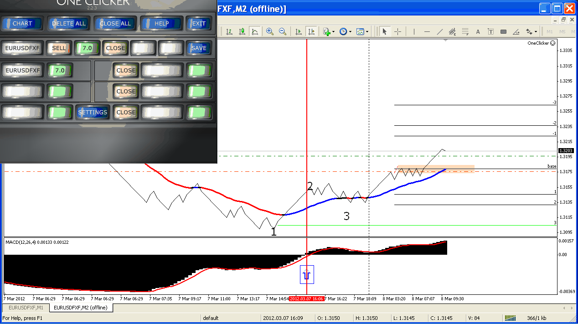Switch to candlestick chart icon
Viewport: 578px width, 324px height.
click(x=242, y=31)
